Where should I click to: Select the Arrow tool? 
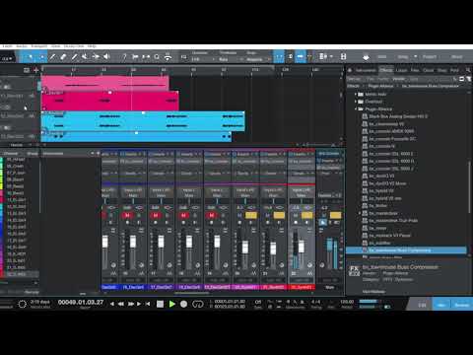click(x=31, y=57)
